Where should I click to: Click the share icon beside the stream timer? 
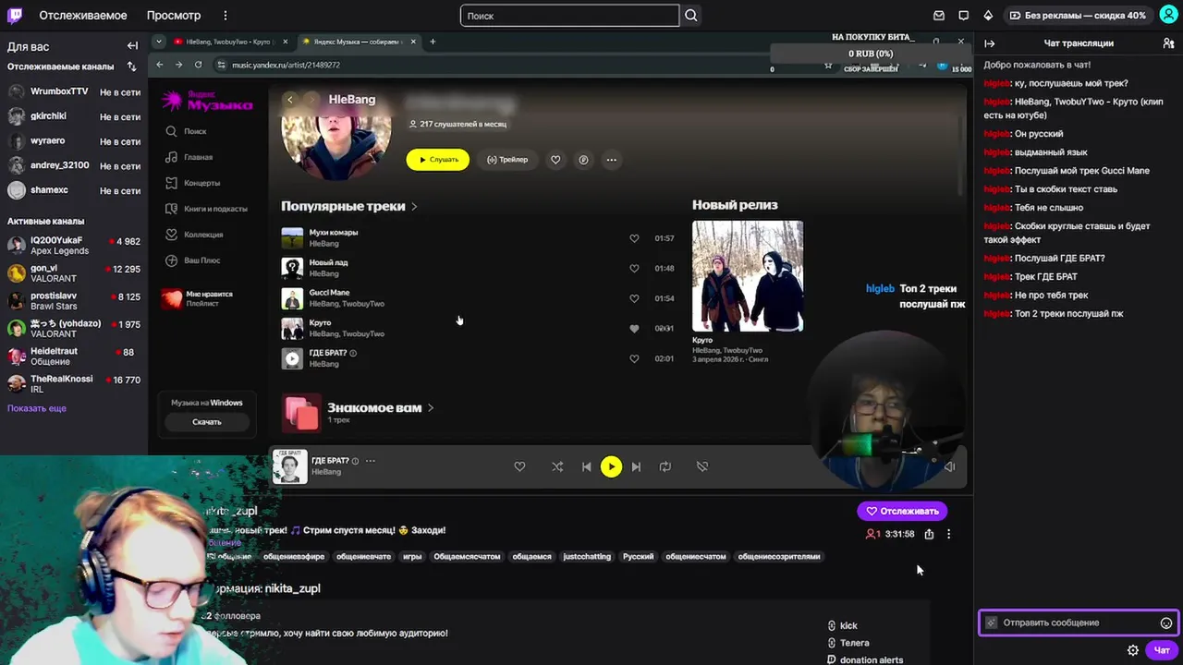929,534
